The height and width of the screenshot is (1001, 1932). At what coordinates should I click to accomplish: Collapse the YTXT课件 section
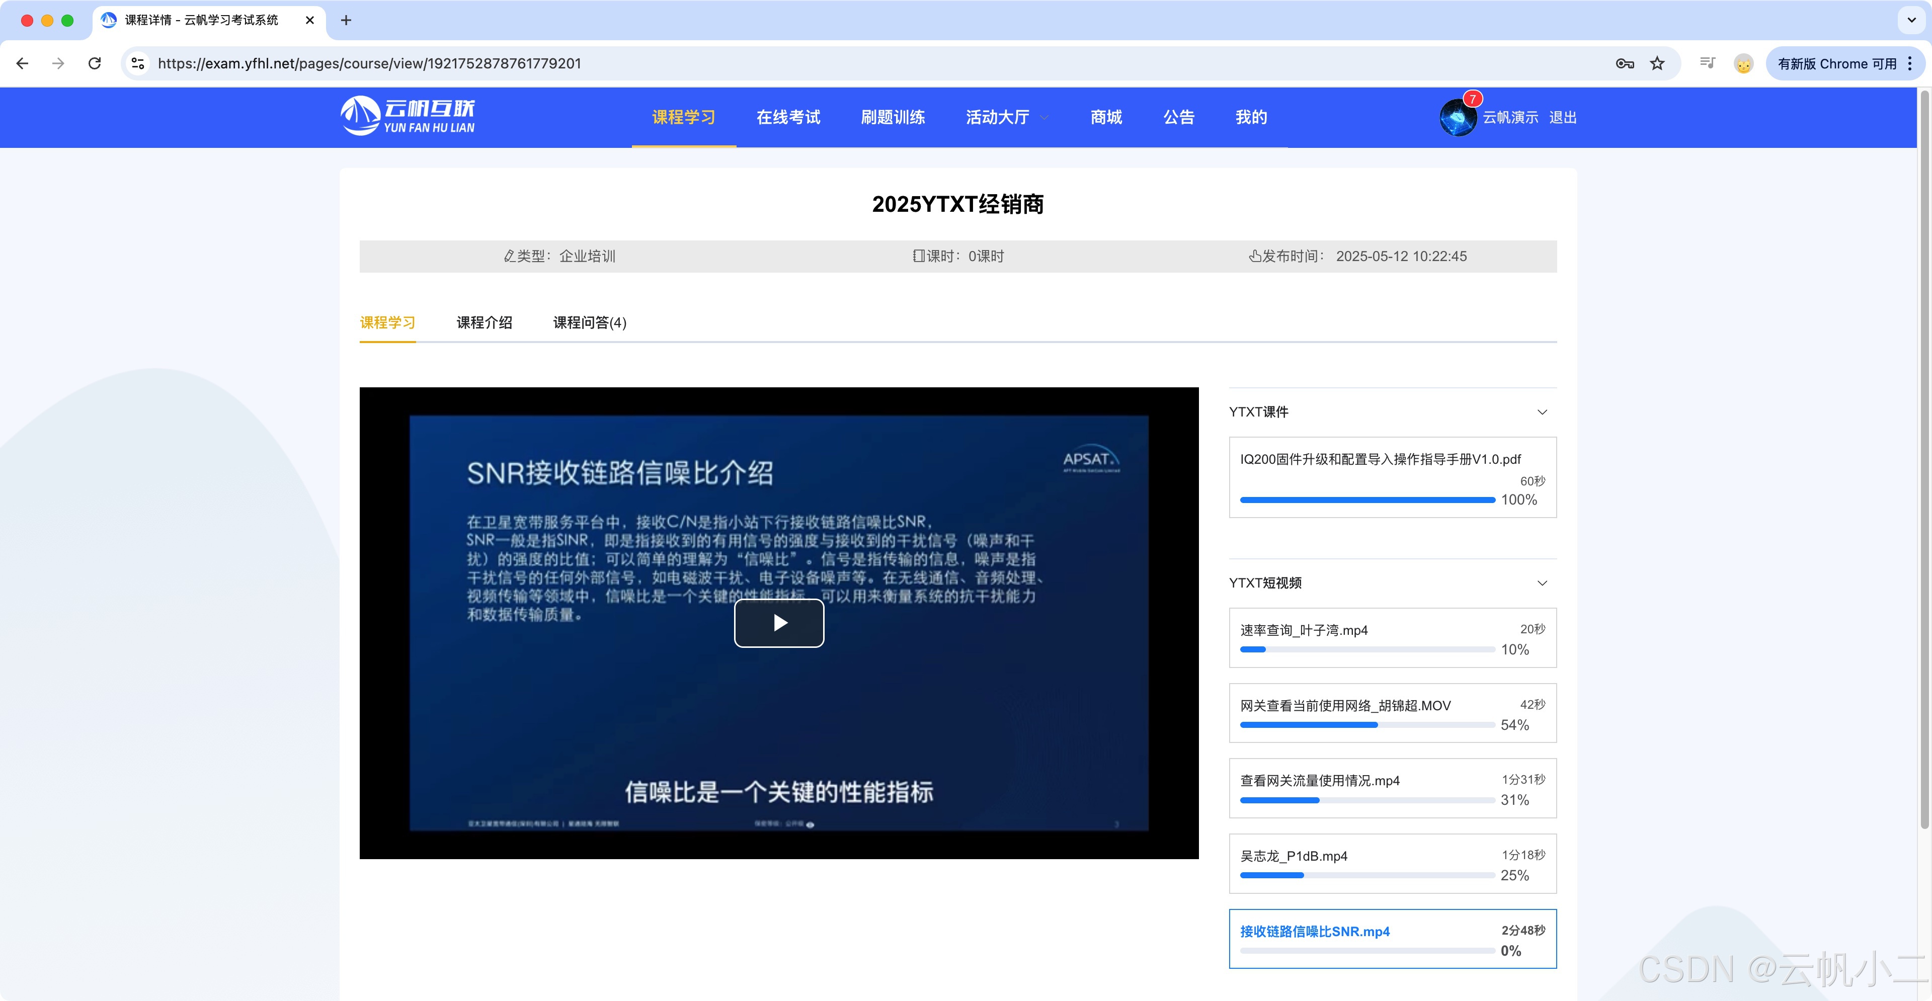click(x=1542, y=411)
